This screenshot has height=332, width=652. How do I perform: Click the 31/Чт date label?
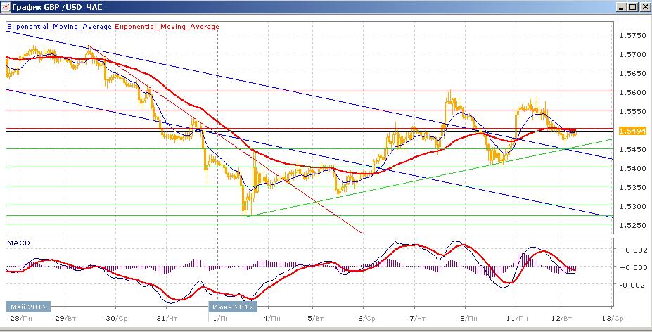[x=167, y=318]
